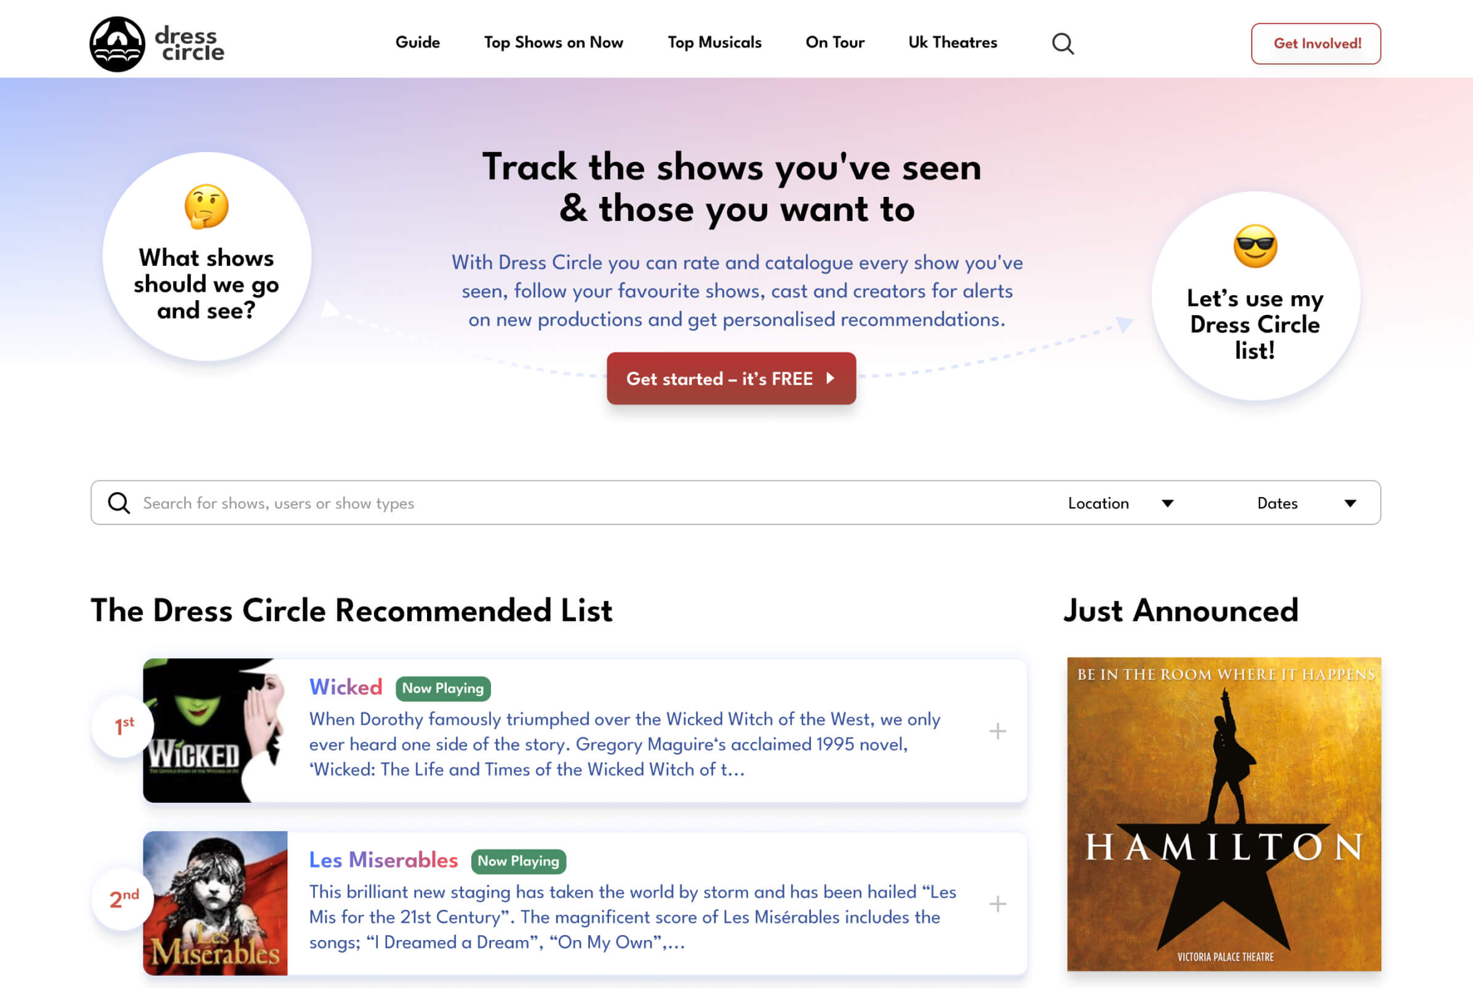Image resolution: width=1473 pixels, height=988 pixels.
Task: Expand the Location dropdown filter
Action: [x=1117, y=503]
